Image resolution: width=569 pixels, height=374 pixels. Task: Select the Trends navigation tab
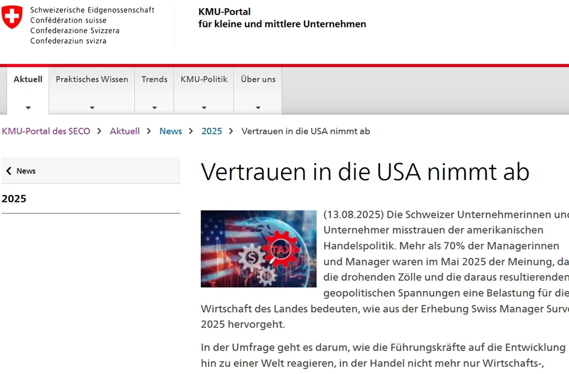click(x=154, y=79)
